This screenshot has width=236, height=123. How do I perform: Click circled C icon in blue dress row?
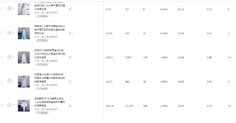(x=70, y=33)
